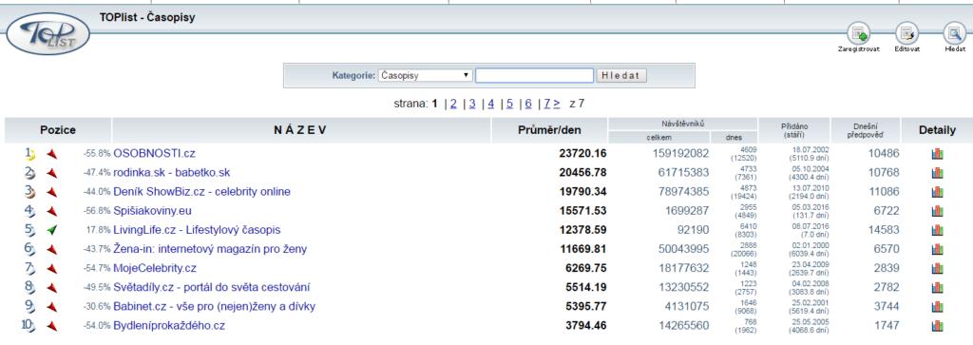Open details chart for Babinet.cz

click(937, 307)
